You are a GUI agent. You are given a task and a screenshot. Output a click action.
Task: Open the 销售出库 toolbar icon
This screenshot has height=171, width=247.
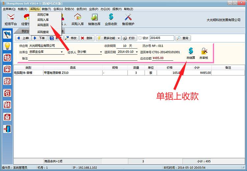[94, 19]
